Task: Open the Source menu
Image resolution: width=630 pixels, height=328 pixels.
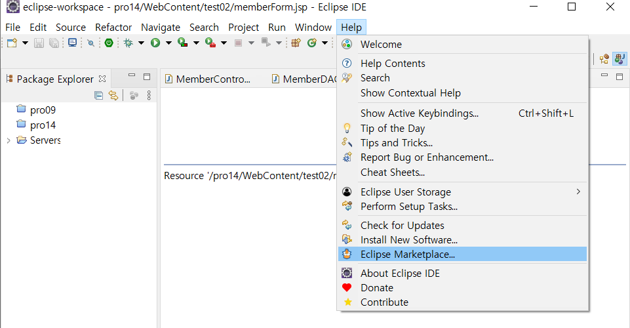Action: 71,28
